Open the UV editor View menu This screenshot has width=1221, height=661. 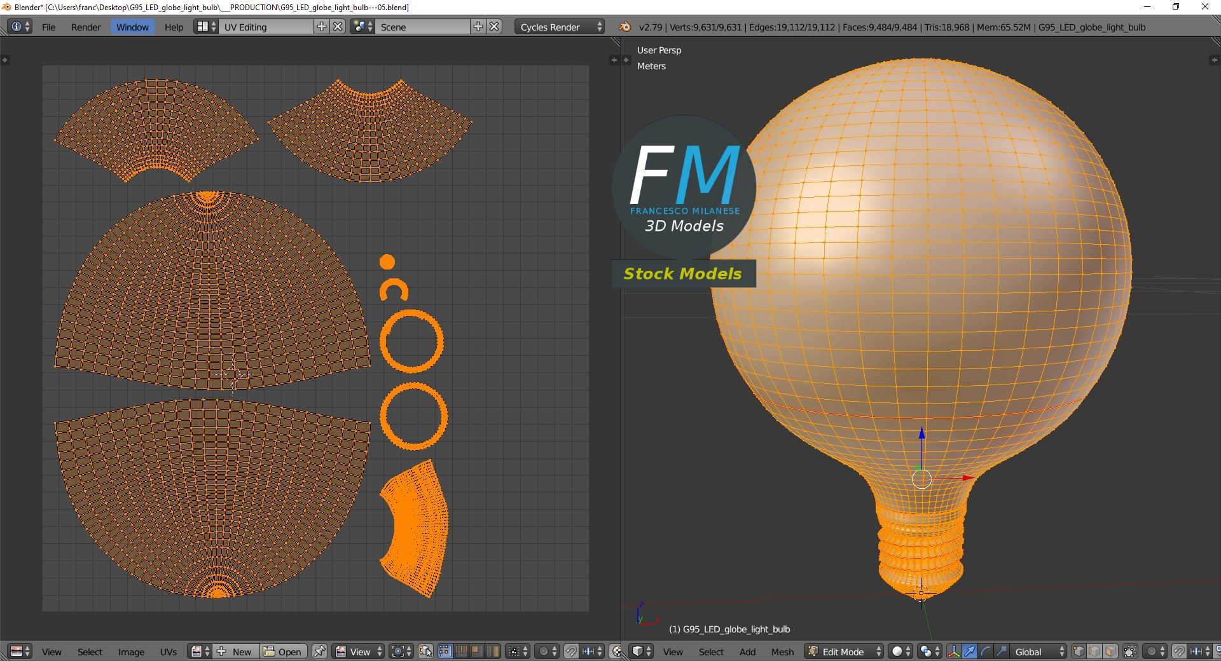[52, 651]
